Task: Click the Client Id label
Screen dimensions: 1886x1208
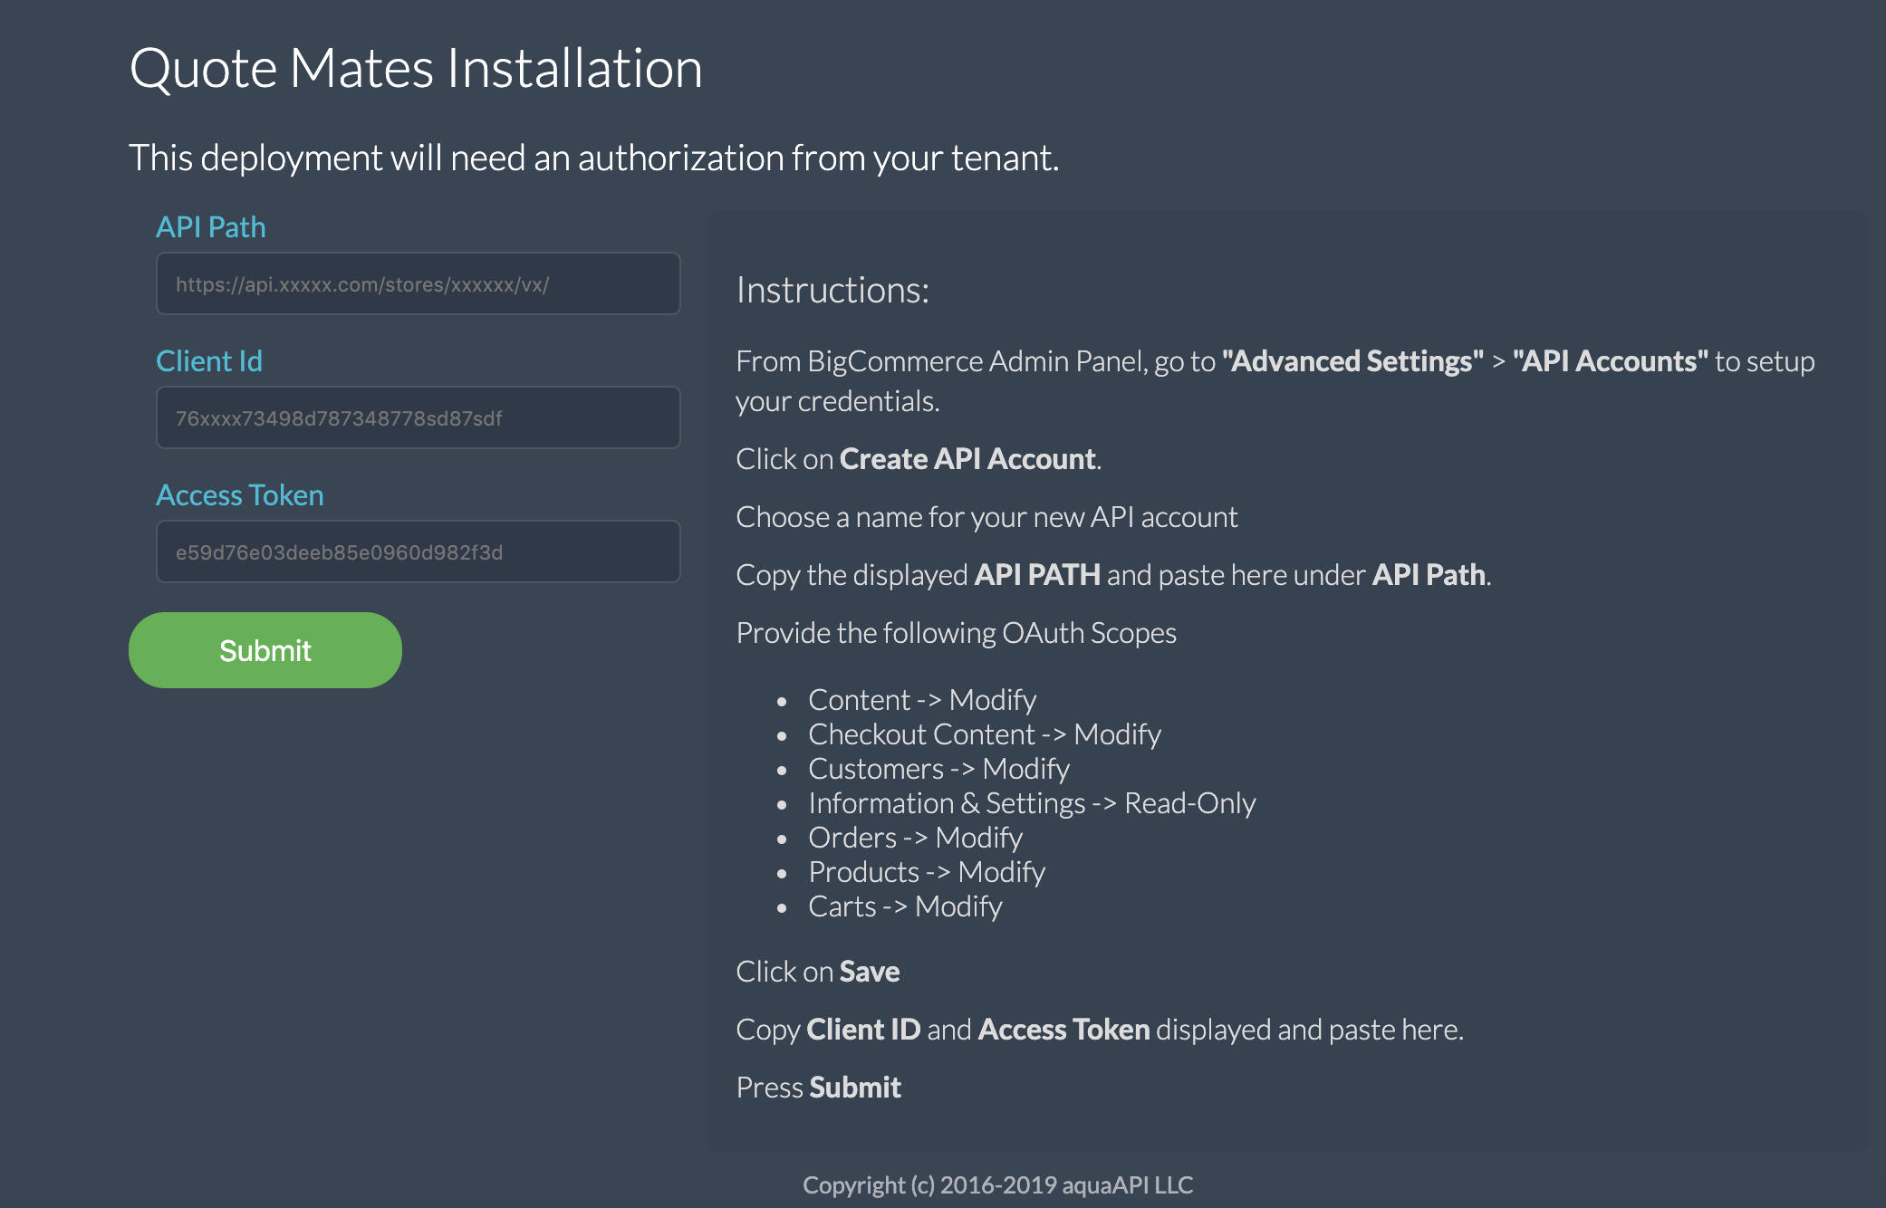Action: [208, 361]
